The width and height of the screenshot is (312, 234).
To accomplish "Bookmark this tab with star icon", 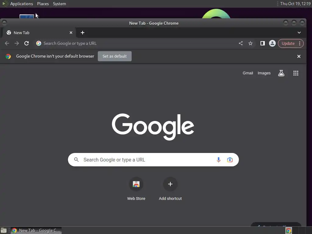I will [x=250, y=43].
